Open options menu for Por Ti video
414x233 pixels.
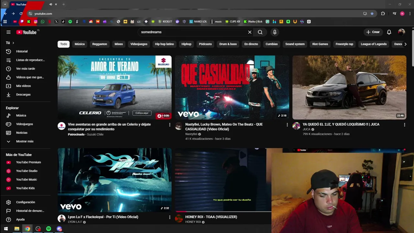tap(169, 217)
